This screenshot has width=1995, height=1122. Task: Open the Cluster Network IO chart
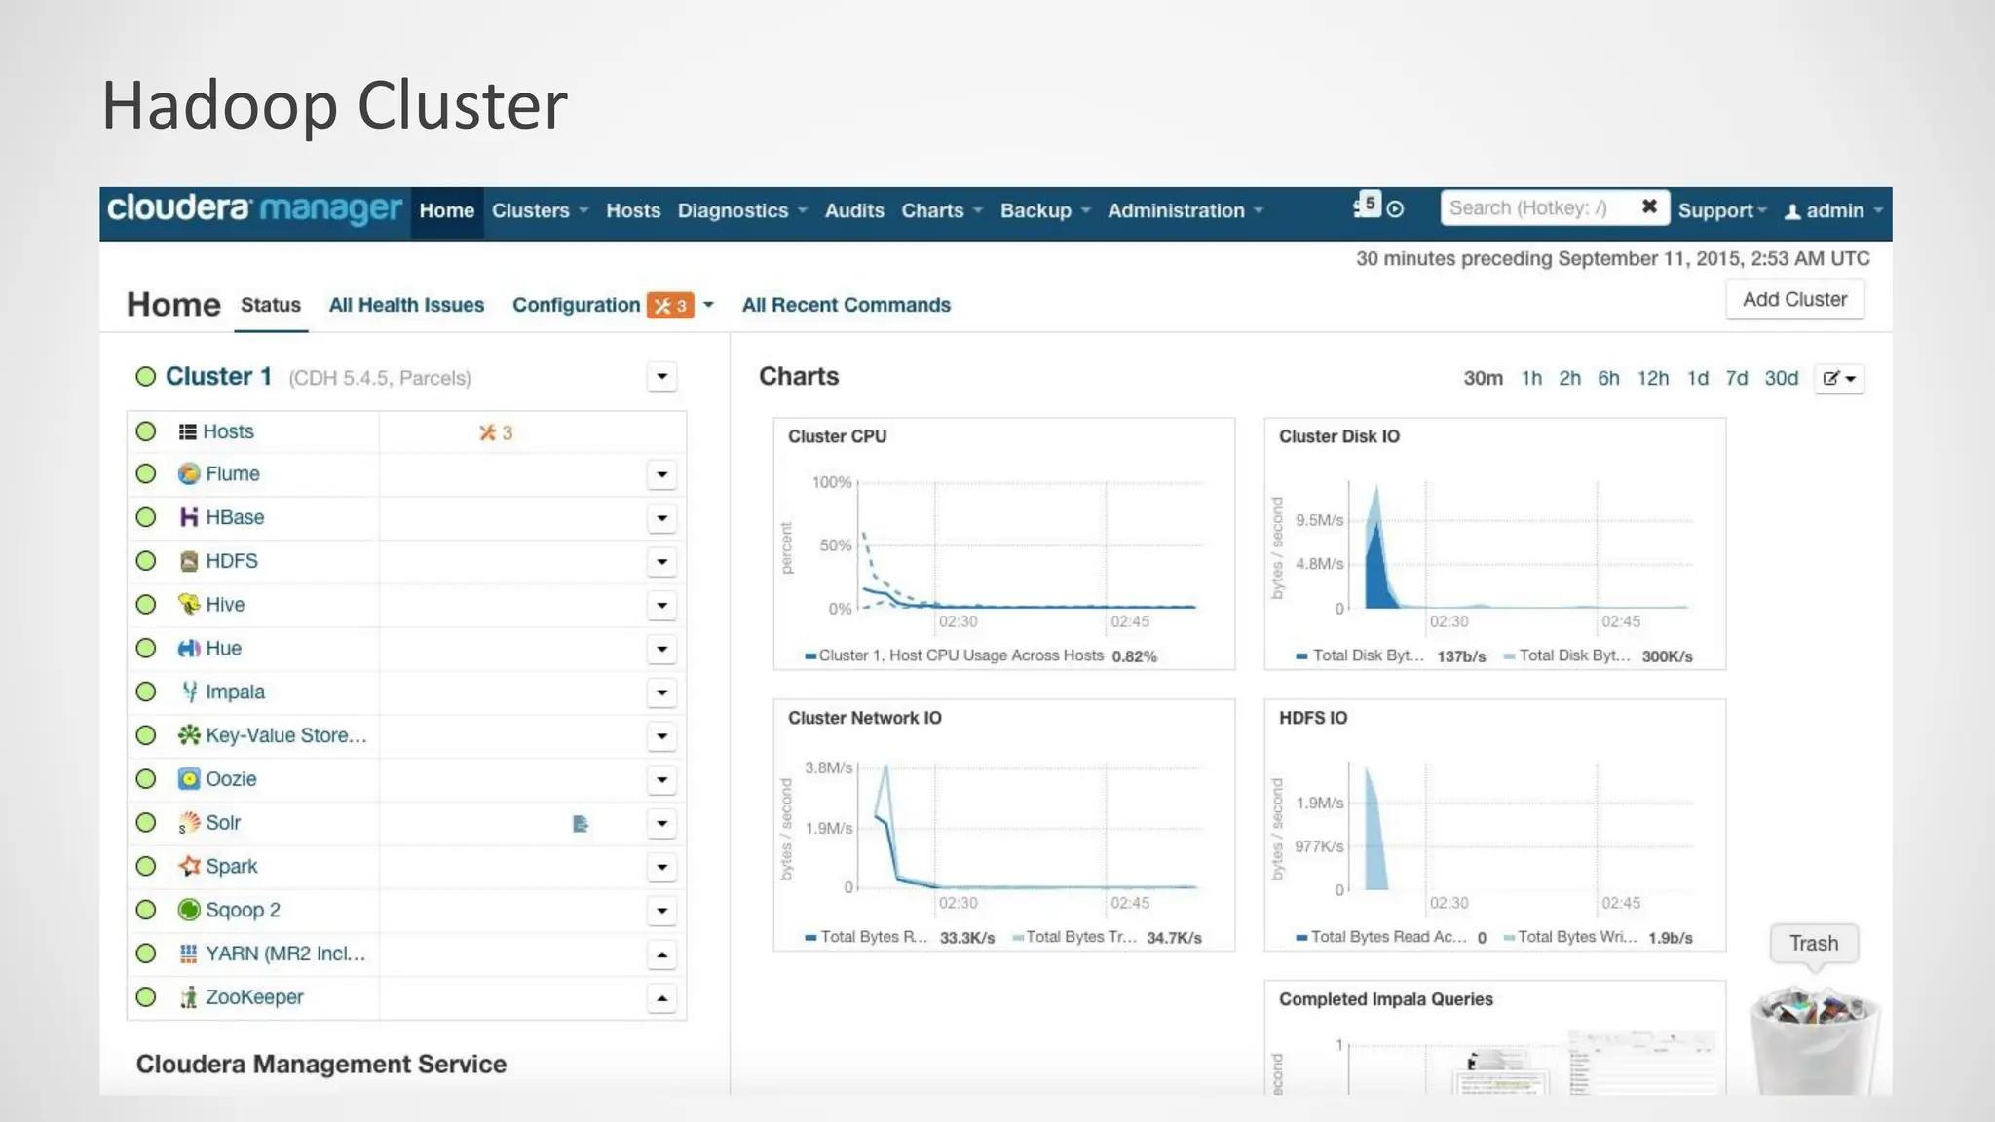[1004, 825]
